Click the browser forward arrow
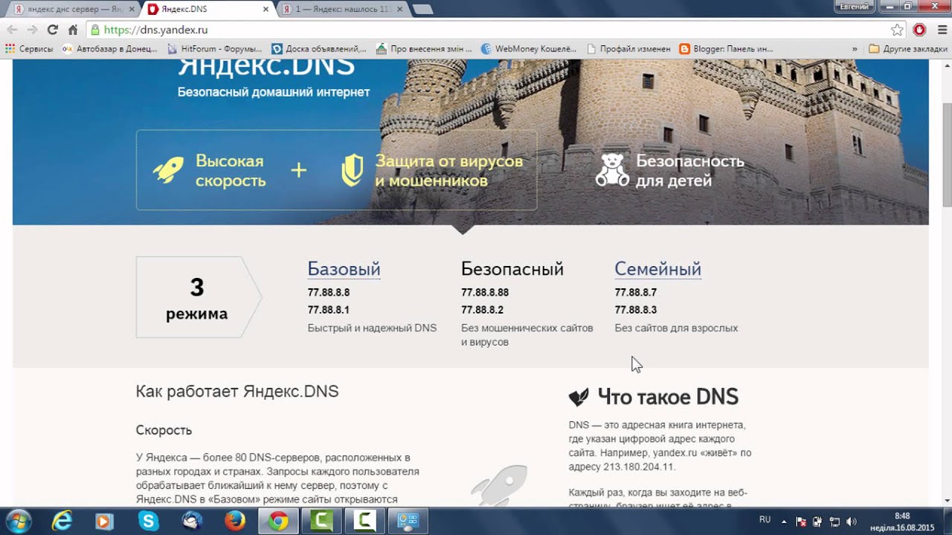 (x=32, y=30)
